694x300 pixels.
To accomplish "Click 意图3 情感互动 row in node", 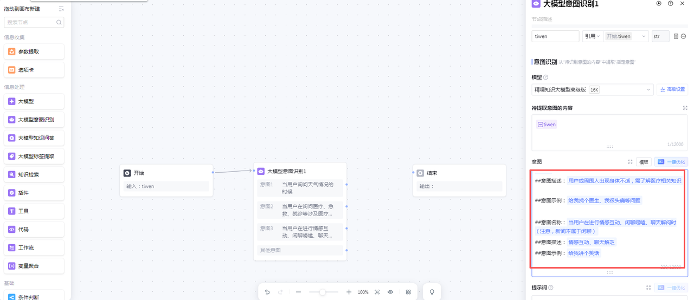I will tap(300, 232).
